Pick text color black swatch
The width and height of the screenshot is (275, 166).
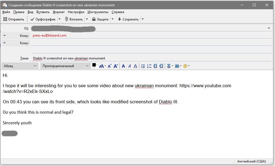point(94,65)
